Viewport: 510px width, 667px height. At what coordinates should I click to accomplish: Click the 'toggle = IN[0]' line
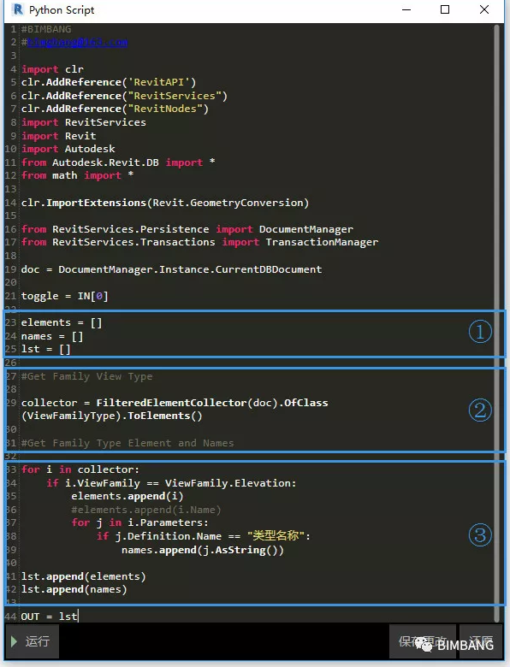[65, 296]
